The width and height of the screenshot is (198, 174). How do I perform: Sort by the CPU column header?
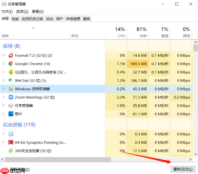pyautogui.click(x=116, y=33)
